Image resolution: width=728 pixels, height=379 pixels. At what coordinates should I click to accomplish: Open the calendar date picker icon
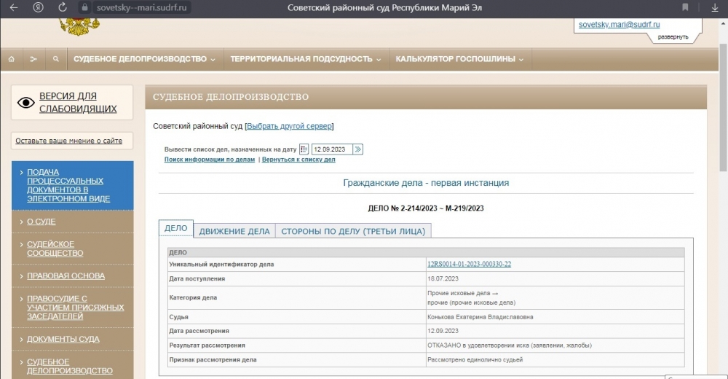tap(304, 149)
